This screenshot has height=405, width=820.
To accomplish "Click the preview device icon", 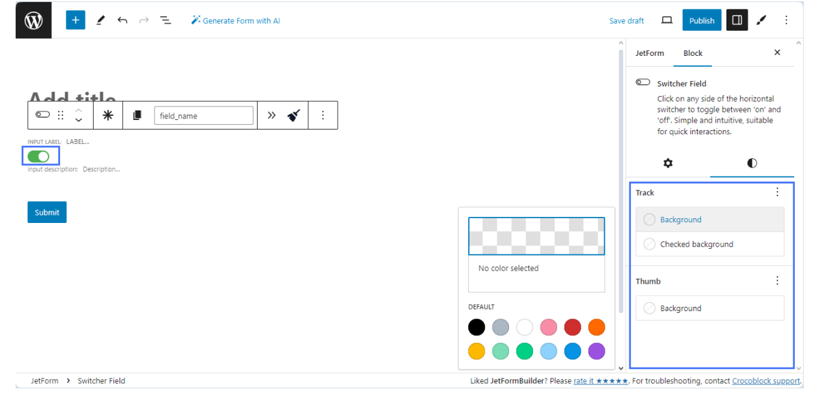I will tap(667, 20).
